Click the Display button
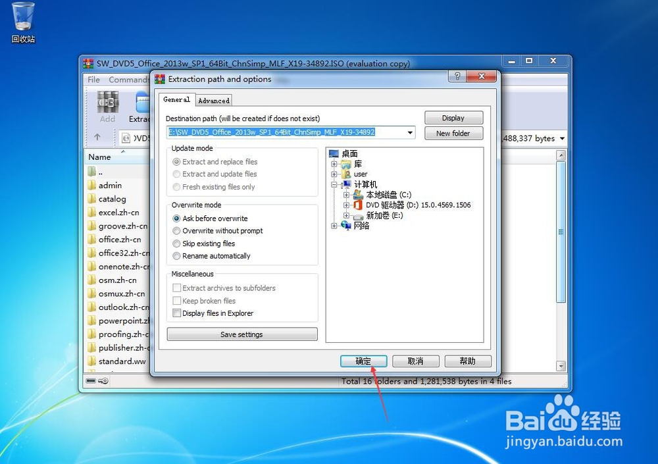Viewport: 658px width, 464px height. pos(453,118)
